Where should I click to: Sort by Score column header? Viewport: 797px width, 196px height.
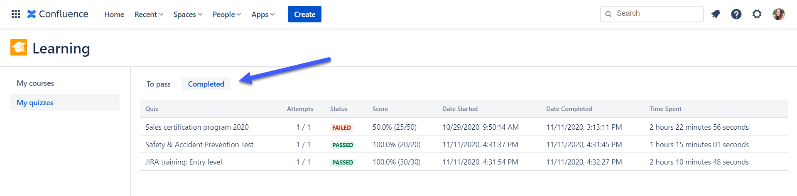point(380,109)
